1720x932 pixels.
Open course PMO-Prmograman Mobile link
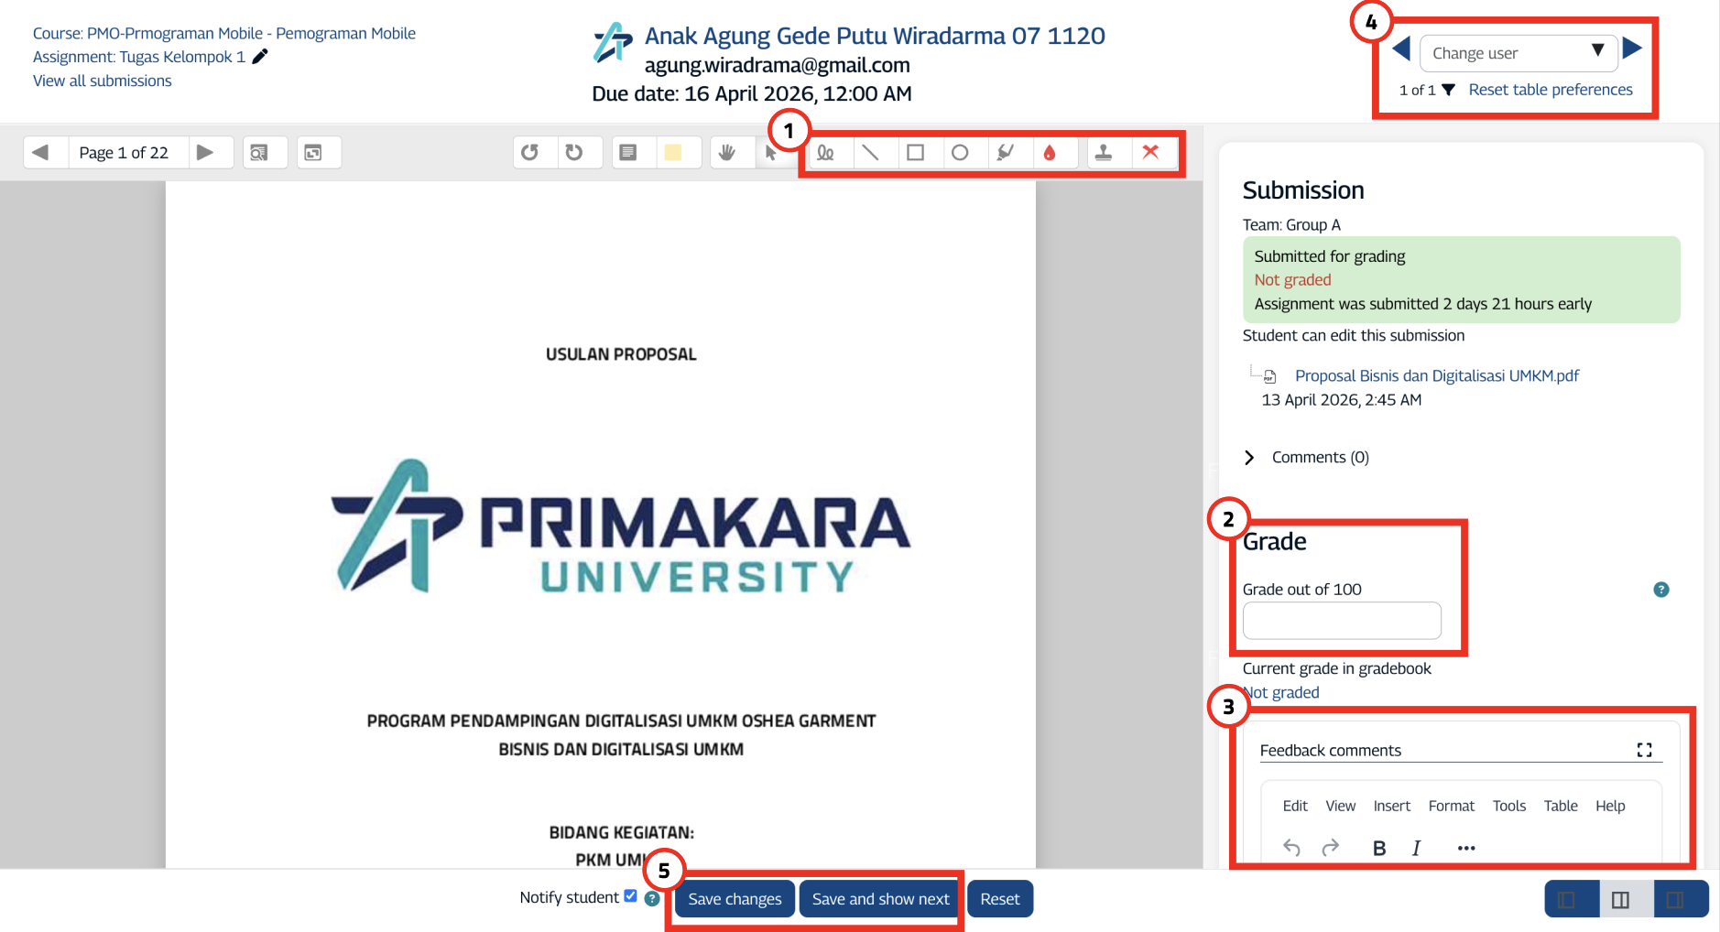pos(224,33)
